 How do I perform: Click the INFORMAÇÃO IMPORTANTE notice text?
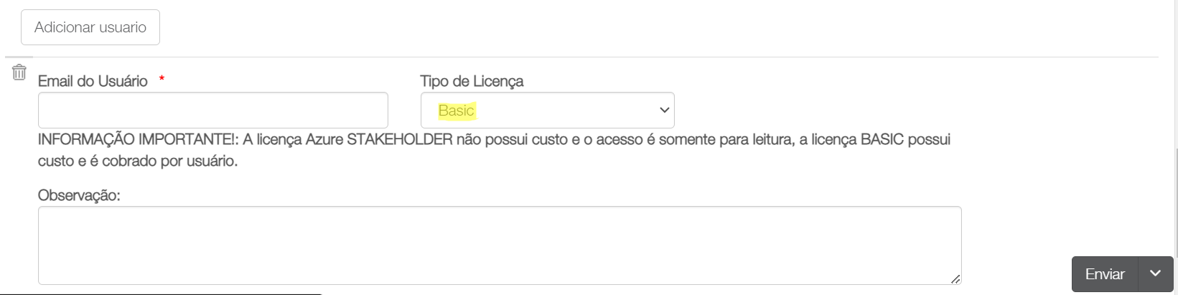click(136, 139)
